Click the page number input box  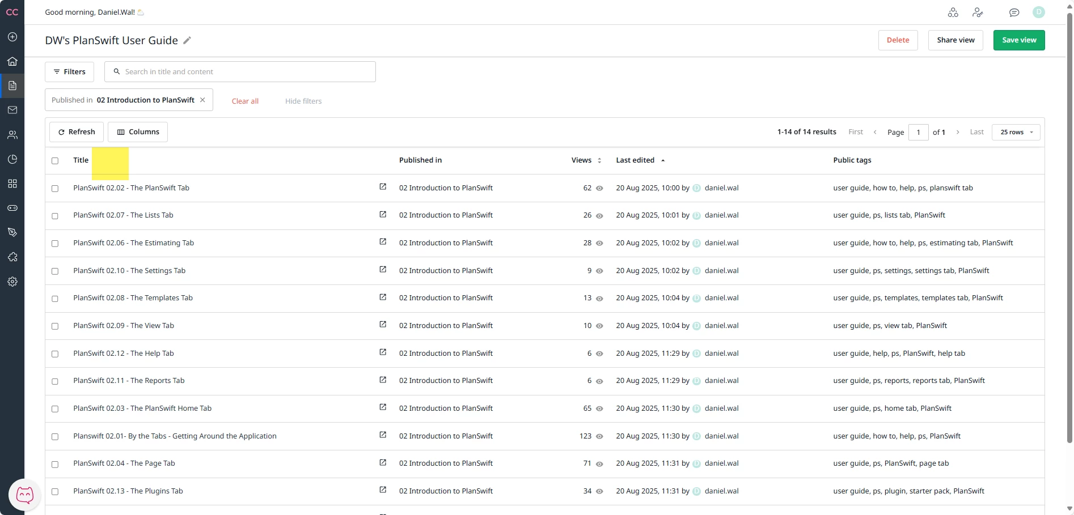(918, 132)
